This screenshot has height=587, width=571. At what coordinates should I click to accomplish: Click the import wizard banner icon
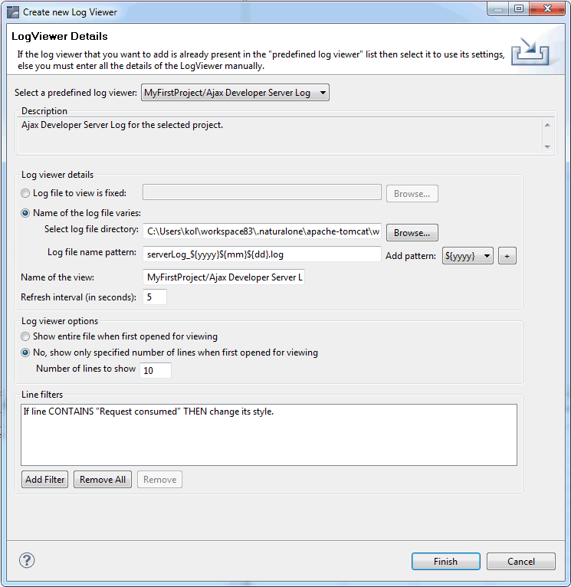(x=530, y=51)
